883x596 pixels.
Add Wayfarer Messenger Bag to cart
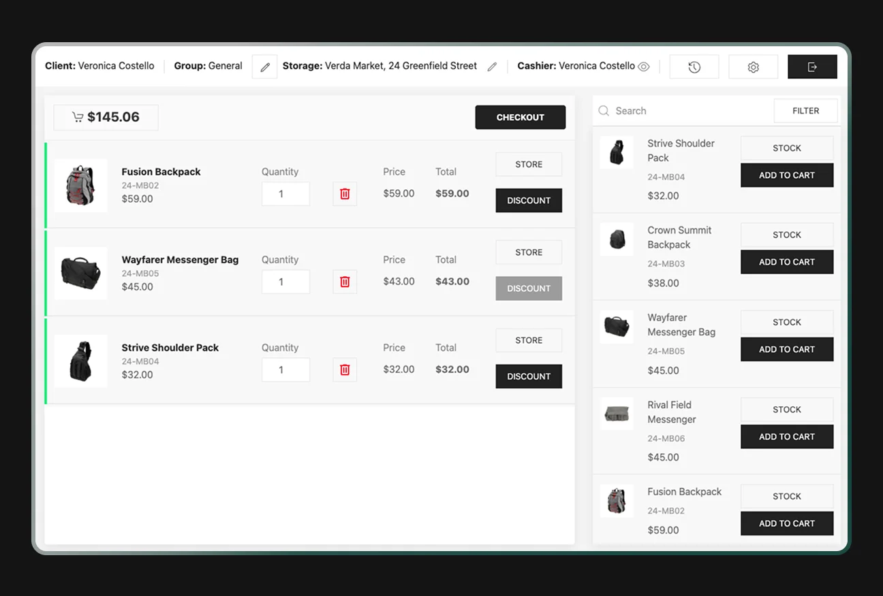tap(787, 349)
